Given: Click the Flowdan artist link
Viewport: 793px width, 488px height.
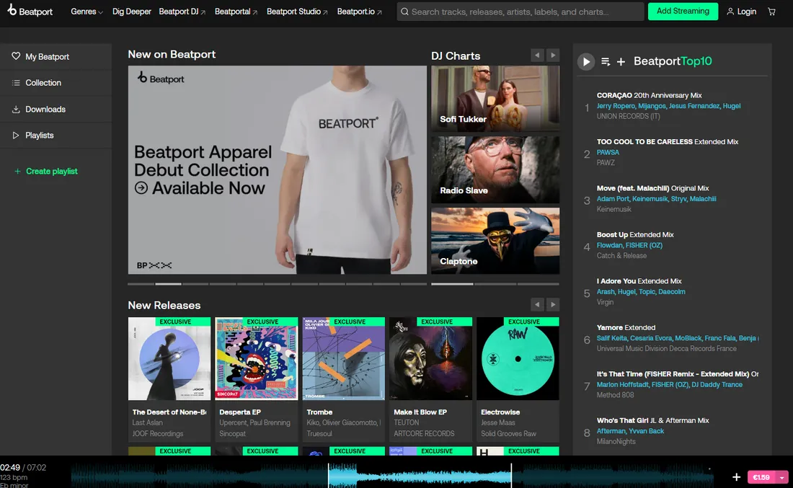Looking at the screenshot, I should (609, 245).
